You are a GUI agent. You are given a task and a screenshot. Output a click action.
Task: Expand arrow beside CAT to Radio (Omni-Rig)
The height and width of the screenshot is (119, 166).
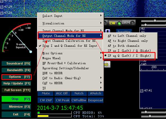(101, 78)
